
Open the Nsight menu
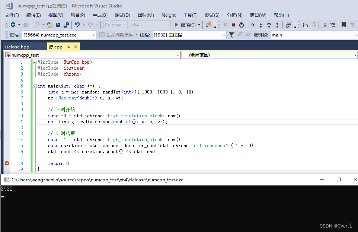coord(169,15)
